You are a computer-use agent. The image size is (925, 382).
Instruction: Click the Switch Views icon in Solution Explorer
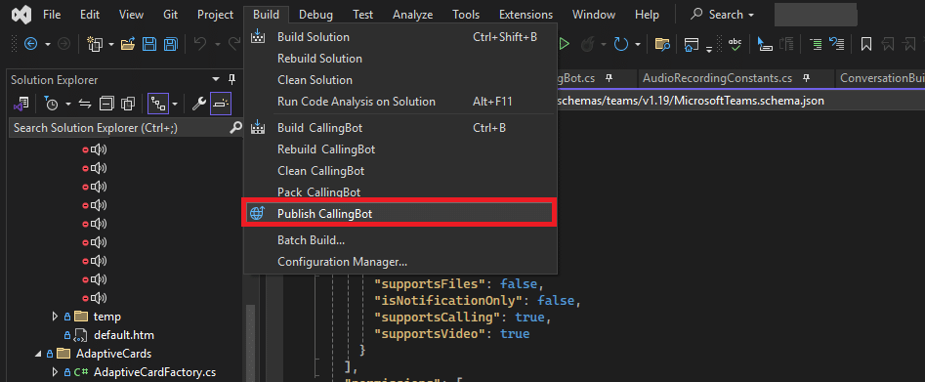pyautogui.click(x=21, y=105)
